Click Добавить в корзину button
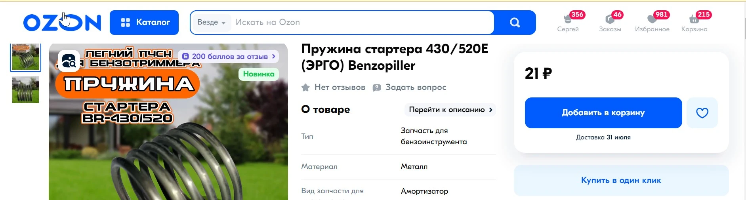Screen dimensions: 746x200 (x=603, y=113)
